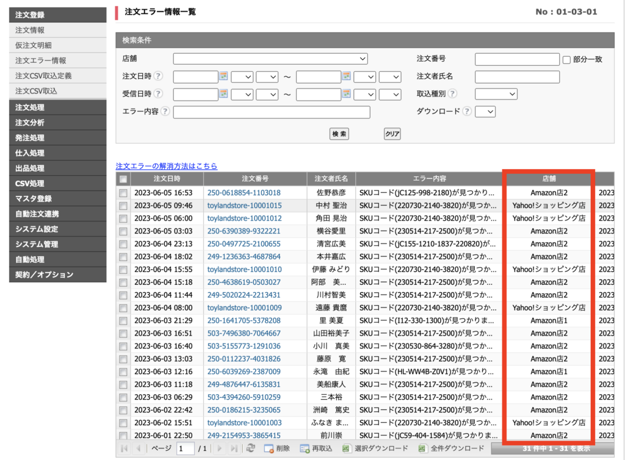The height and width of the screenshot is (460, 625).
Task: Select 注文CSV取込定義 sidebar item
Action: tap(58, 76)
